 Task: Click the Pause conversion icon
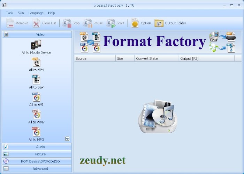point(88,23)
